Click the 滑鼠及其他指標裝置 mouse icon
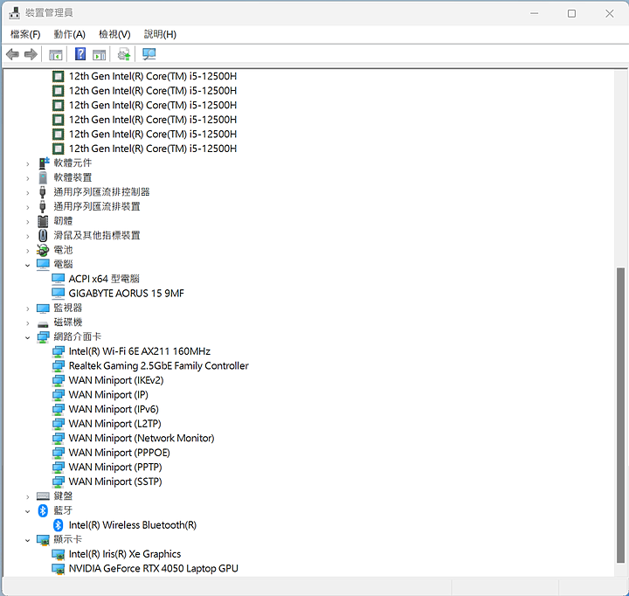Screen dimensions: 629x596 [x=43, y=236]
